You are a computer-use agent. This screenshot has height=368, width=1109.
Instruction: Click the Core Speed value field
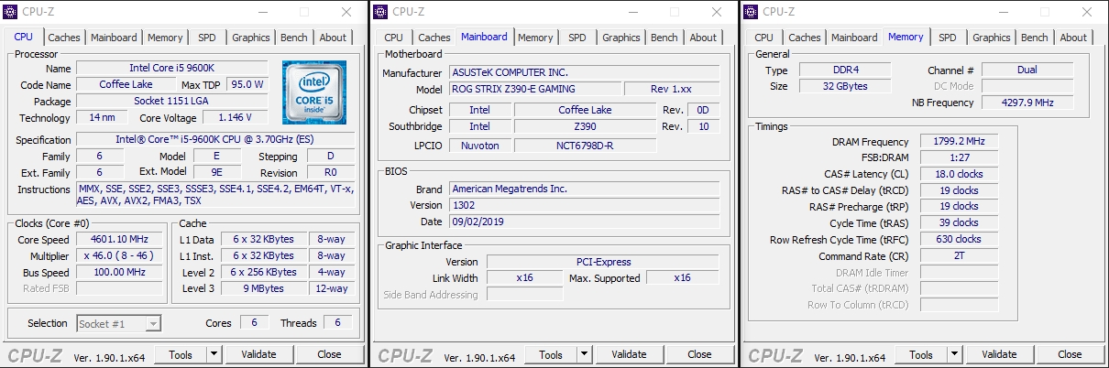tap(119, 240)
